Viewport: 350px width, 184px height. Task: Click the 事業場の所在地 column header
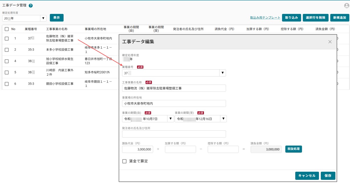point(95,29)
